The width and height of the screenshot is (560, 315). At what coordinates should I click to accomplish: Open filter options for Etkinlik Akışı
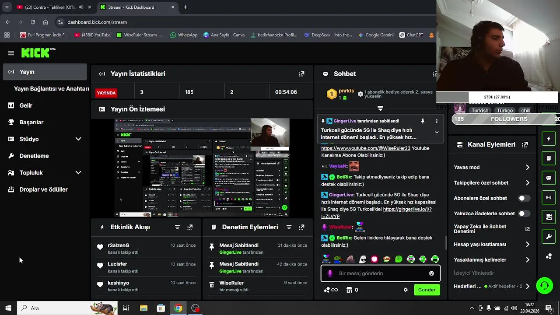[x=177, y=227]
